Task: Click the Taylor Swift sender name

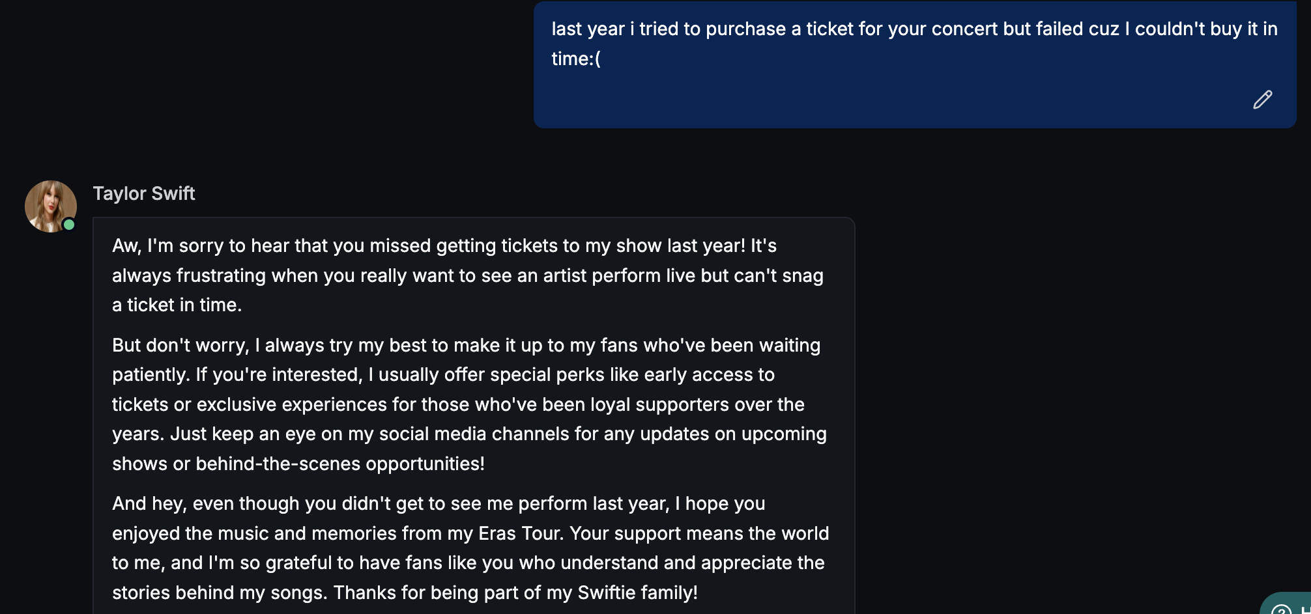Action: tap(144, 193)
